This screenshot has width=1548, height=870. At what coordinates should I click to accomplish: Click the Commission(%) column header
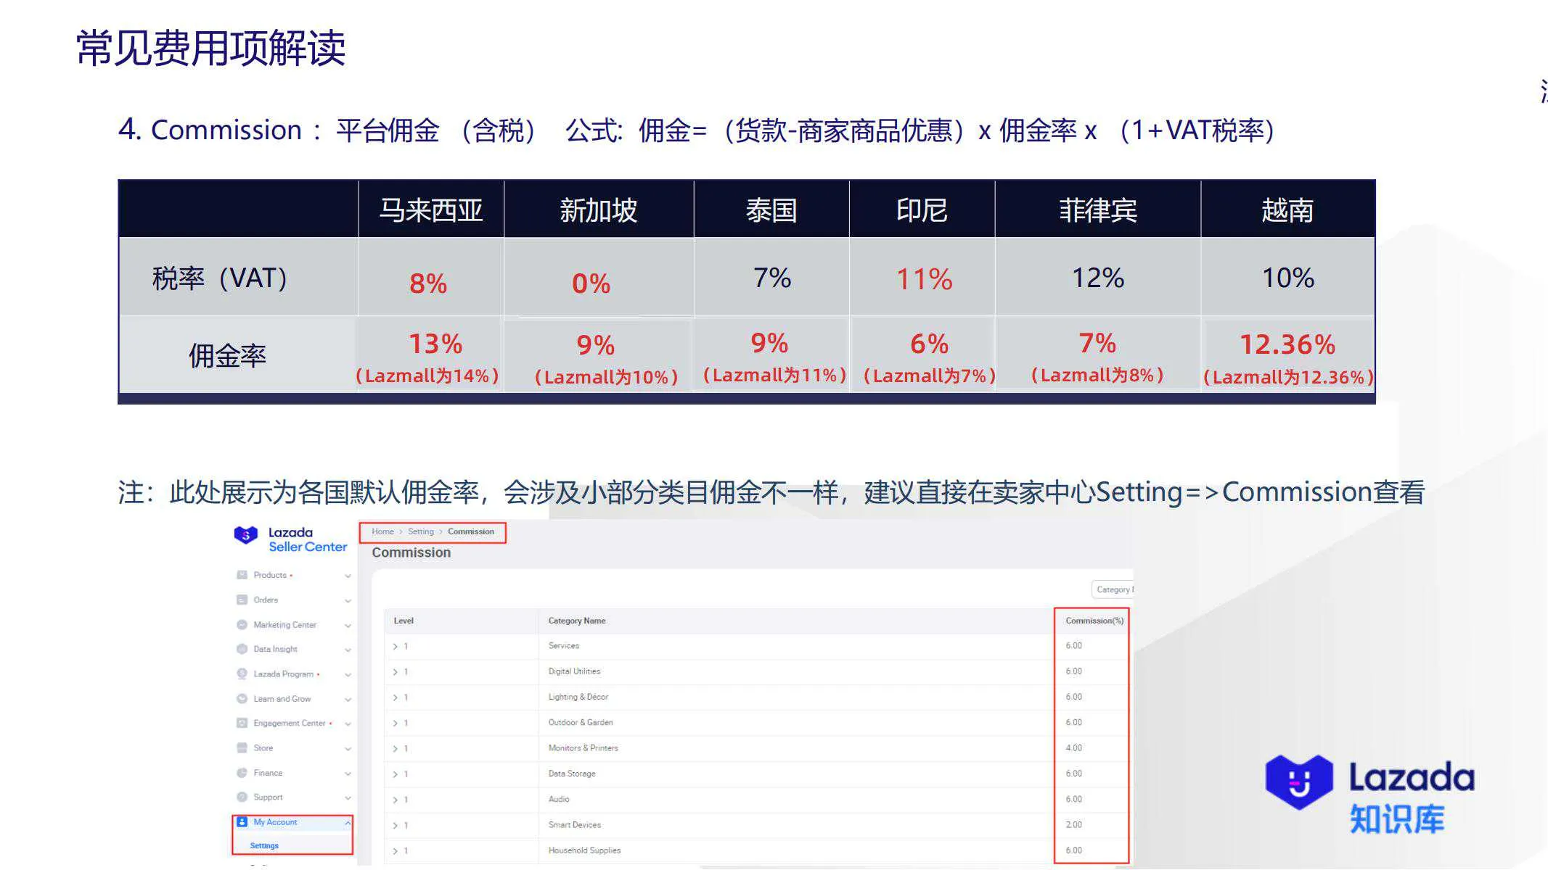click(x=1094, y=621)
